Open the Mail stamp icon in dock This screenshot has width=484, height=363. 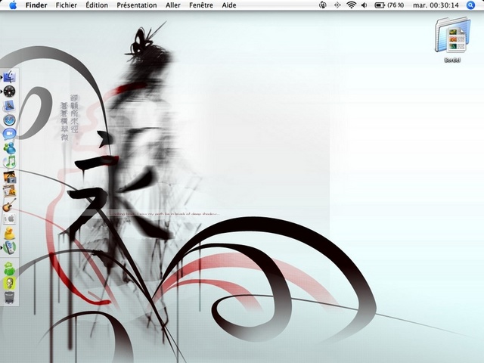10,106
